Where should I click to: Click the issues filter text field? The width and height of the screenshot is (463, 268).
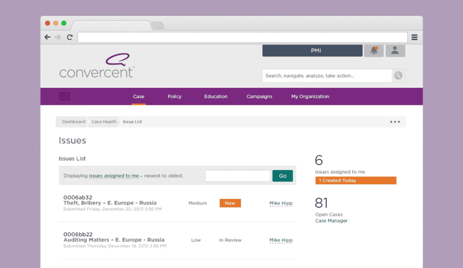pyautogui.click(x=238, y=176)
